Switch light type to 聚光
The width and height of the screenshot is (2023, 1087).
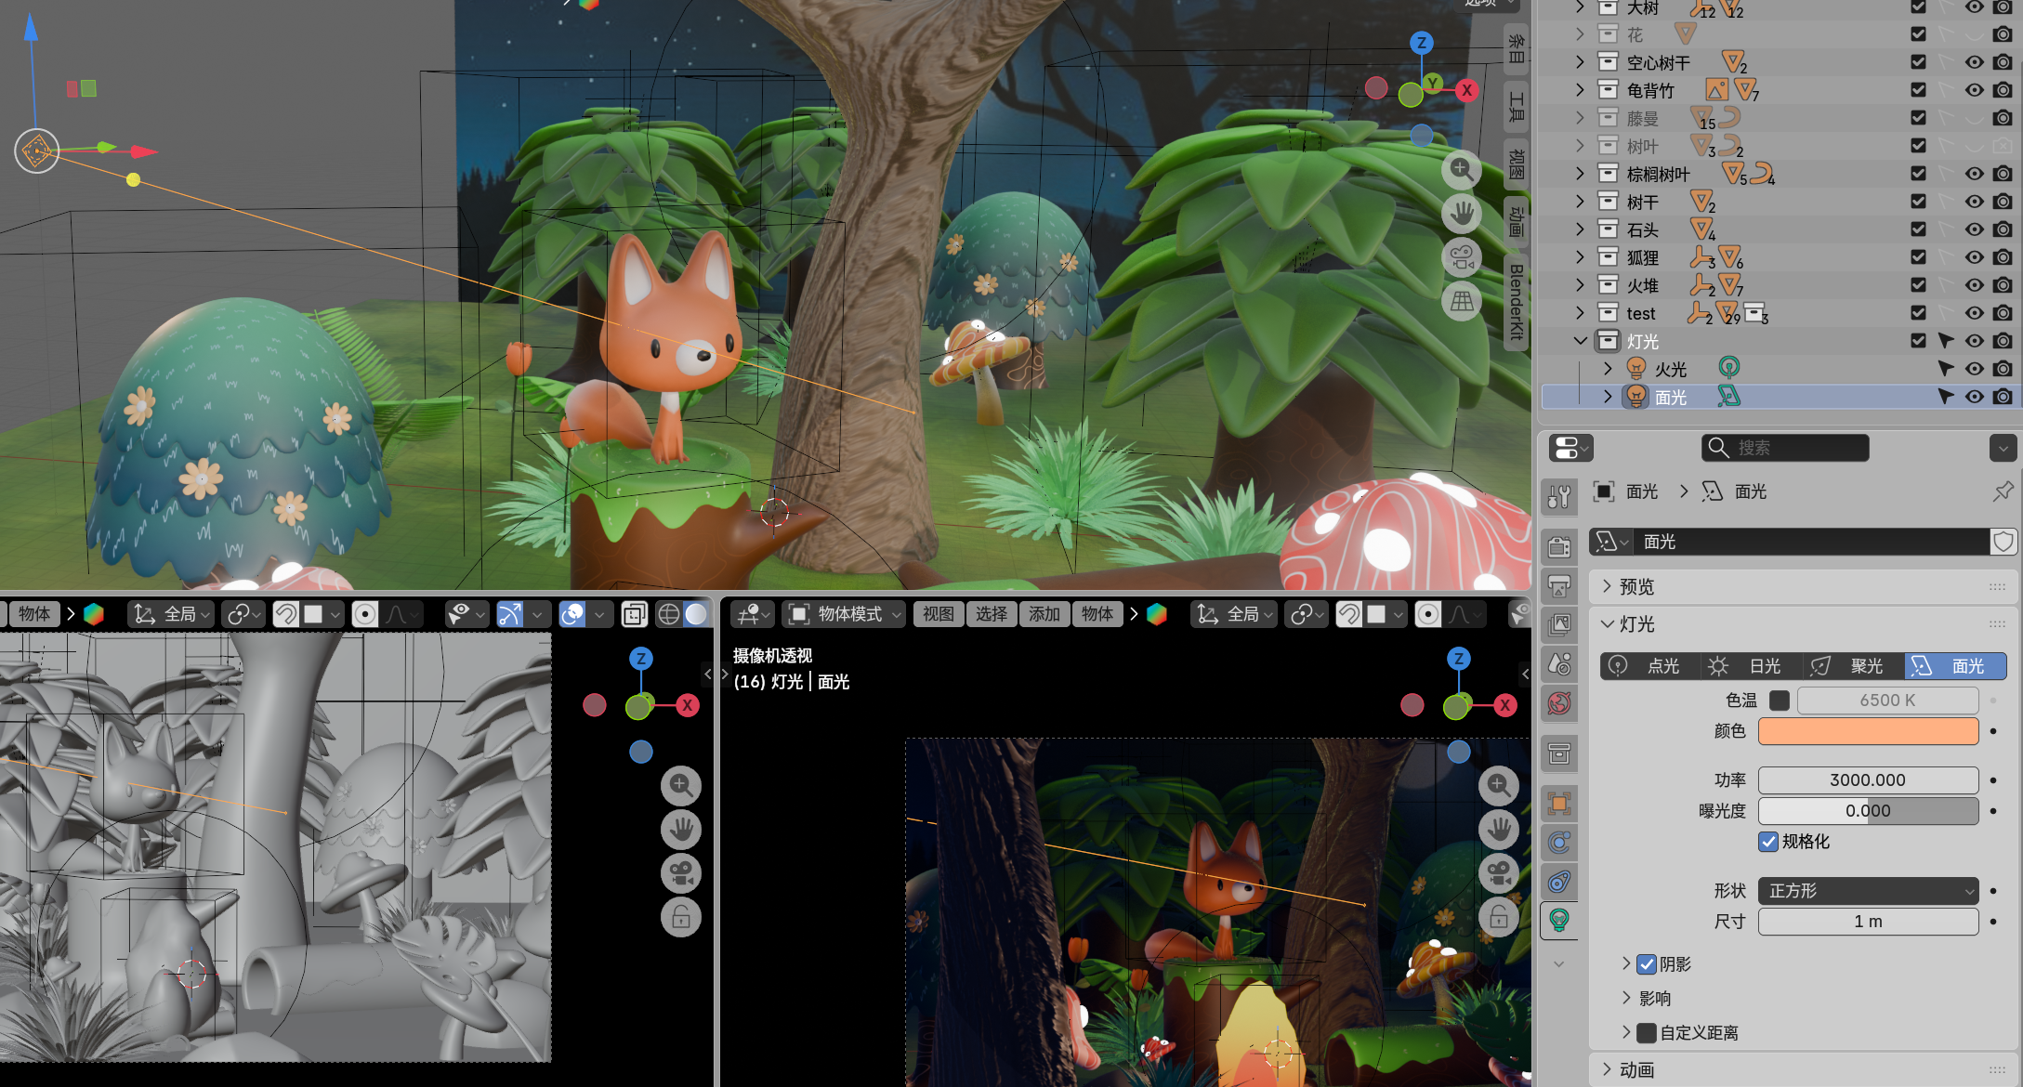click(1853, 666)
